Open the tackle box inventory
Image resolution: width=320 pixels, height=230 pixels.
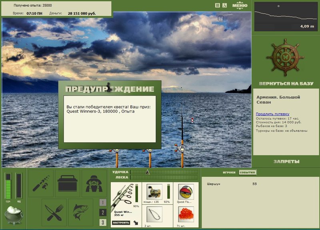[68, 183]
